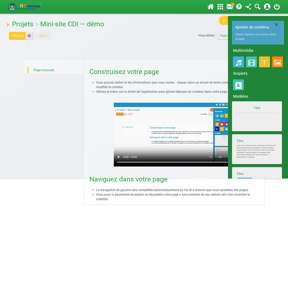Select the audio music note content tile

[x=238, y=62]
